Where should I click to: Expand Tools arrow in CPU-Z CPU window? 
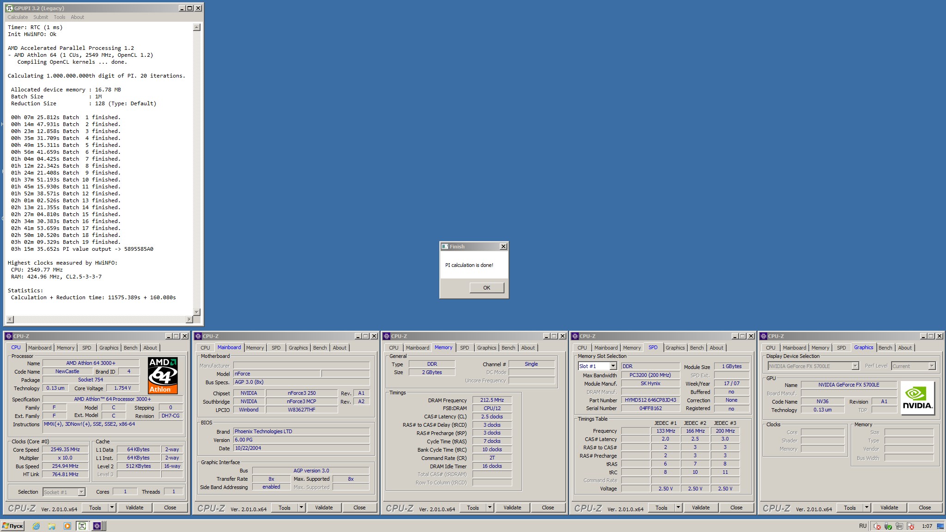tap(112, 508)
